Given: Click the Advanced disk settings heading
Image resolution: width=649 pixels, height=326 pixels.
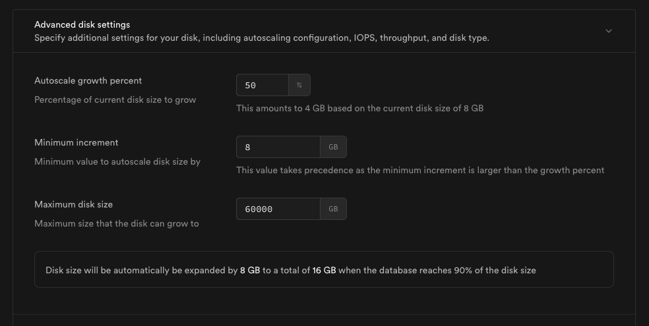Looking at the screenshot, I should coord(82,25).
